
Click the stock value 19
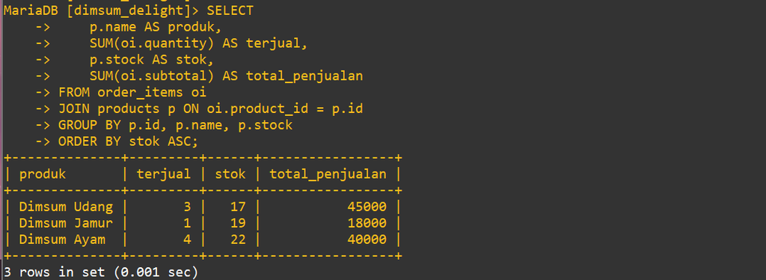238,223
